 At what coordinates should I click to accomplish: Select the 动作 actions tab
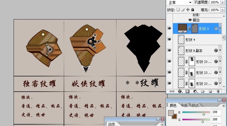(x=112, y=124)
